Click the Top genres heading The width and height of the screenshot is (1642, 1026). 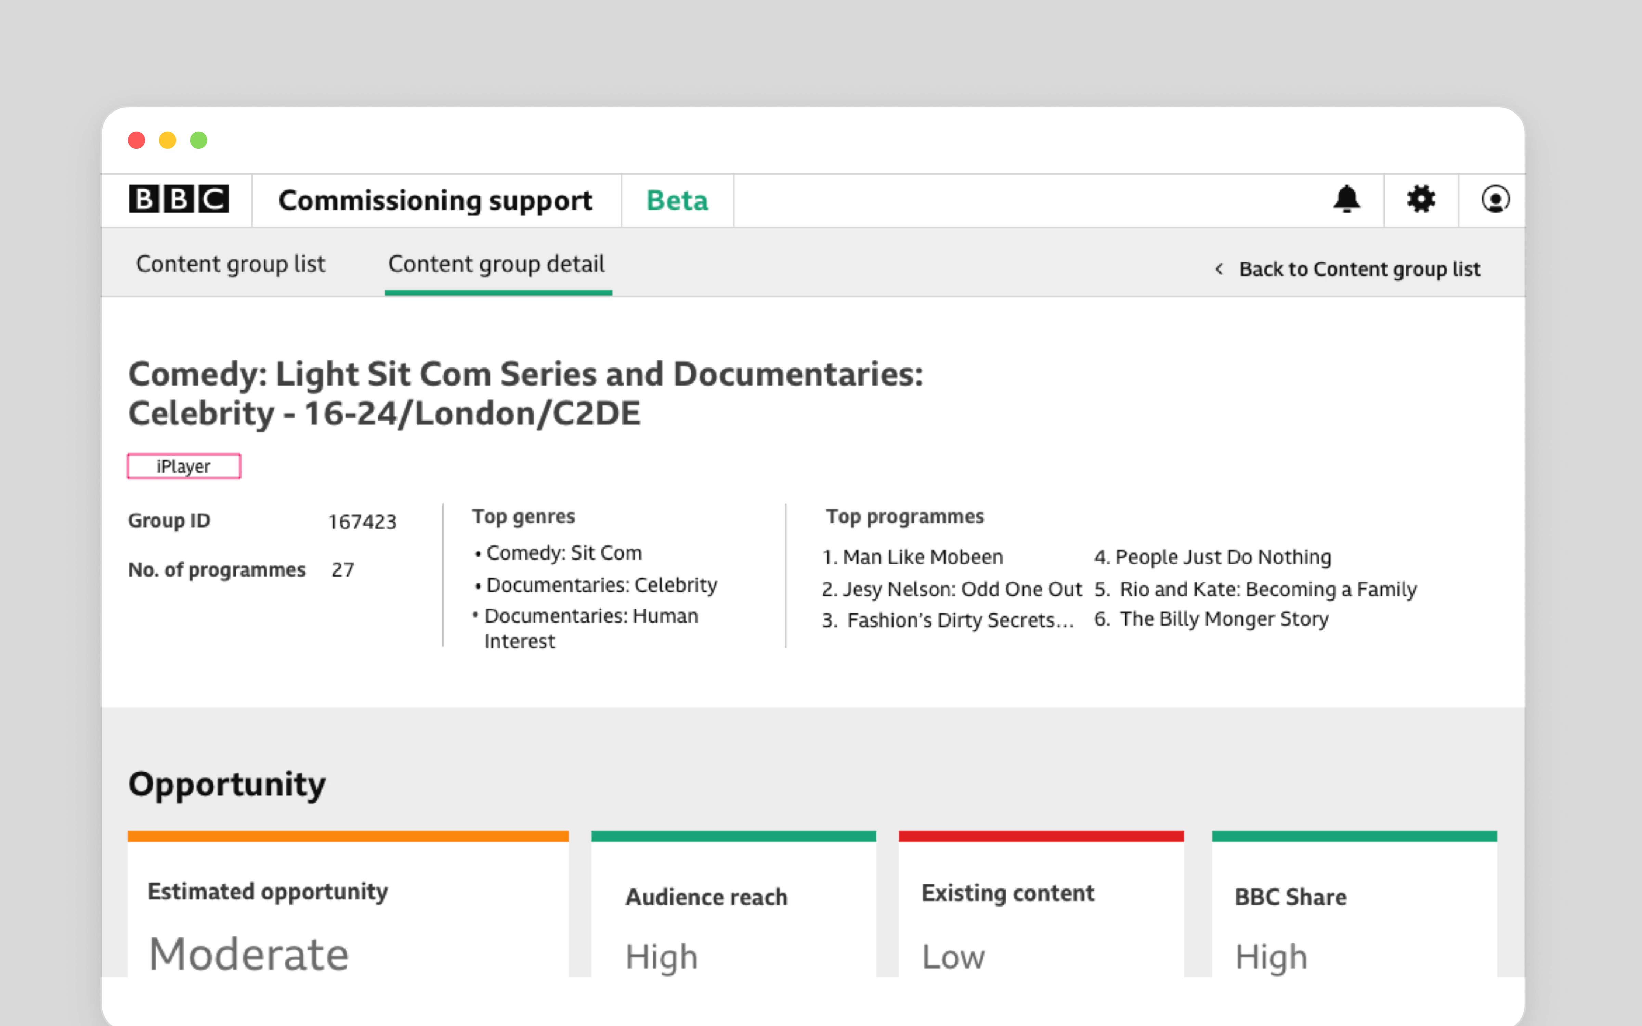click(x=523, y=517)
